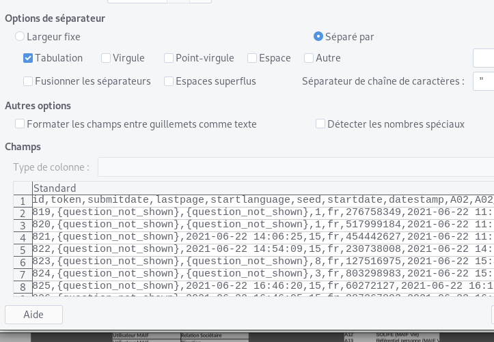This screenshot has width=494, height=342.
Task: Select preview row 4 starting with 821
Action: coord(260,237)
